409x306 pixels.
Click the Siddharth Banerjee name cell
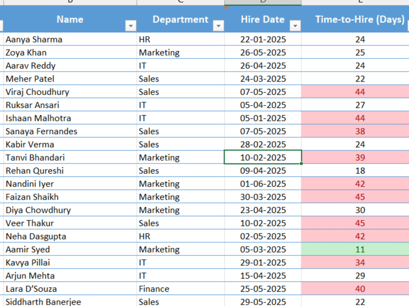(x=70, y=301)
